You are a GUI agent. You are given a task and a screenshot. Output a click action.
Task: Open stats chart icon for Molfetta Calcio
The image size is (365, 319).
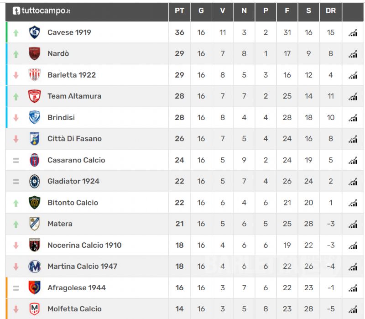(353, 309)
